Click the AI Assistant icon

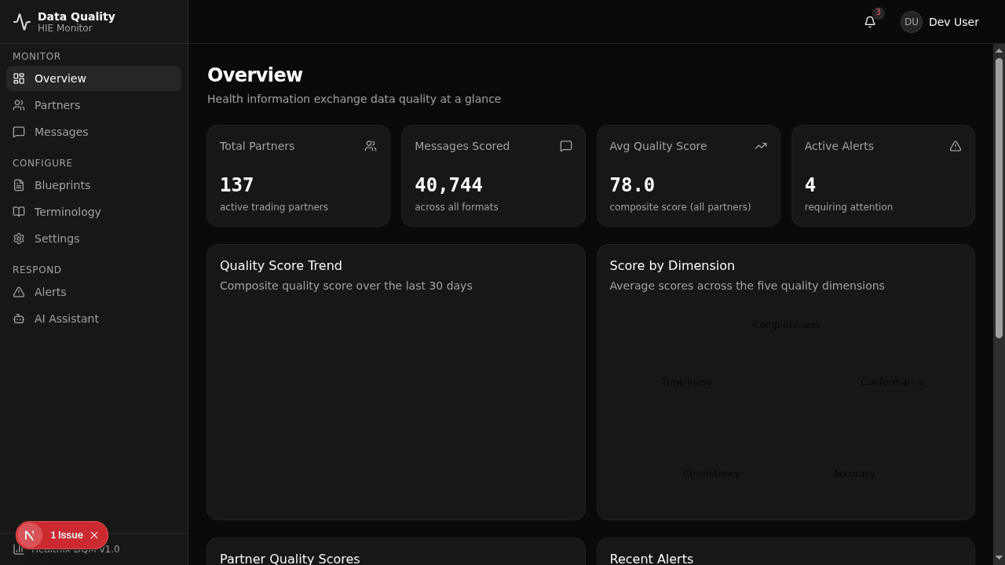click(x=19, y=319)
